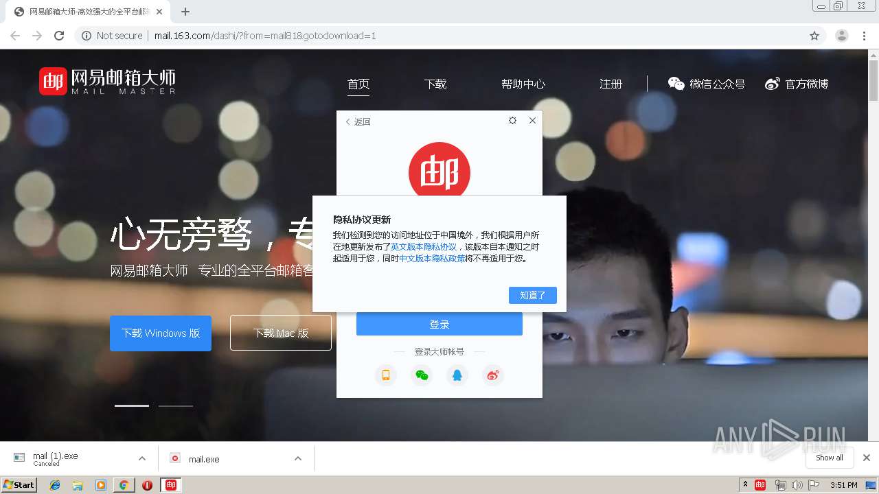Open Action Center flag icon
Image resolution: width=879 pixels, height=494 pixels.
[x=813, y=485]
